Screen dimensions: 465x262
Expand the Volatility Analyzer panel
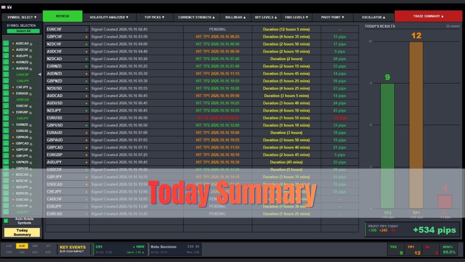point(109,17)
